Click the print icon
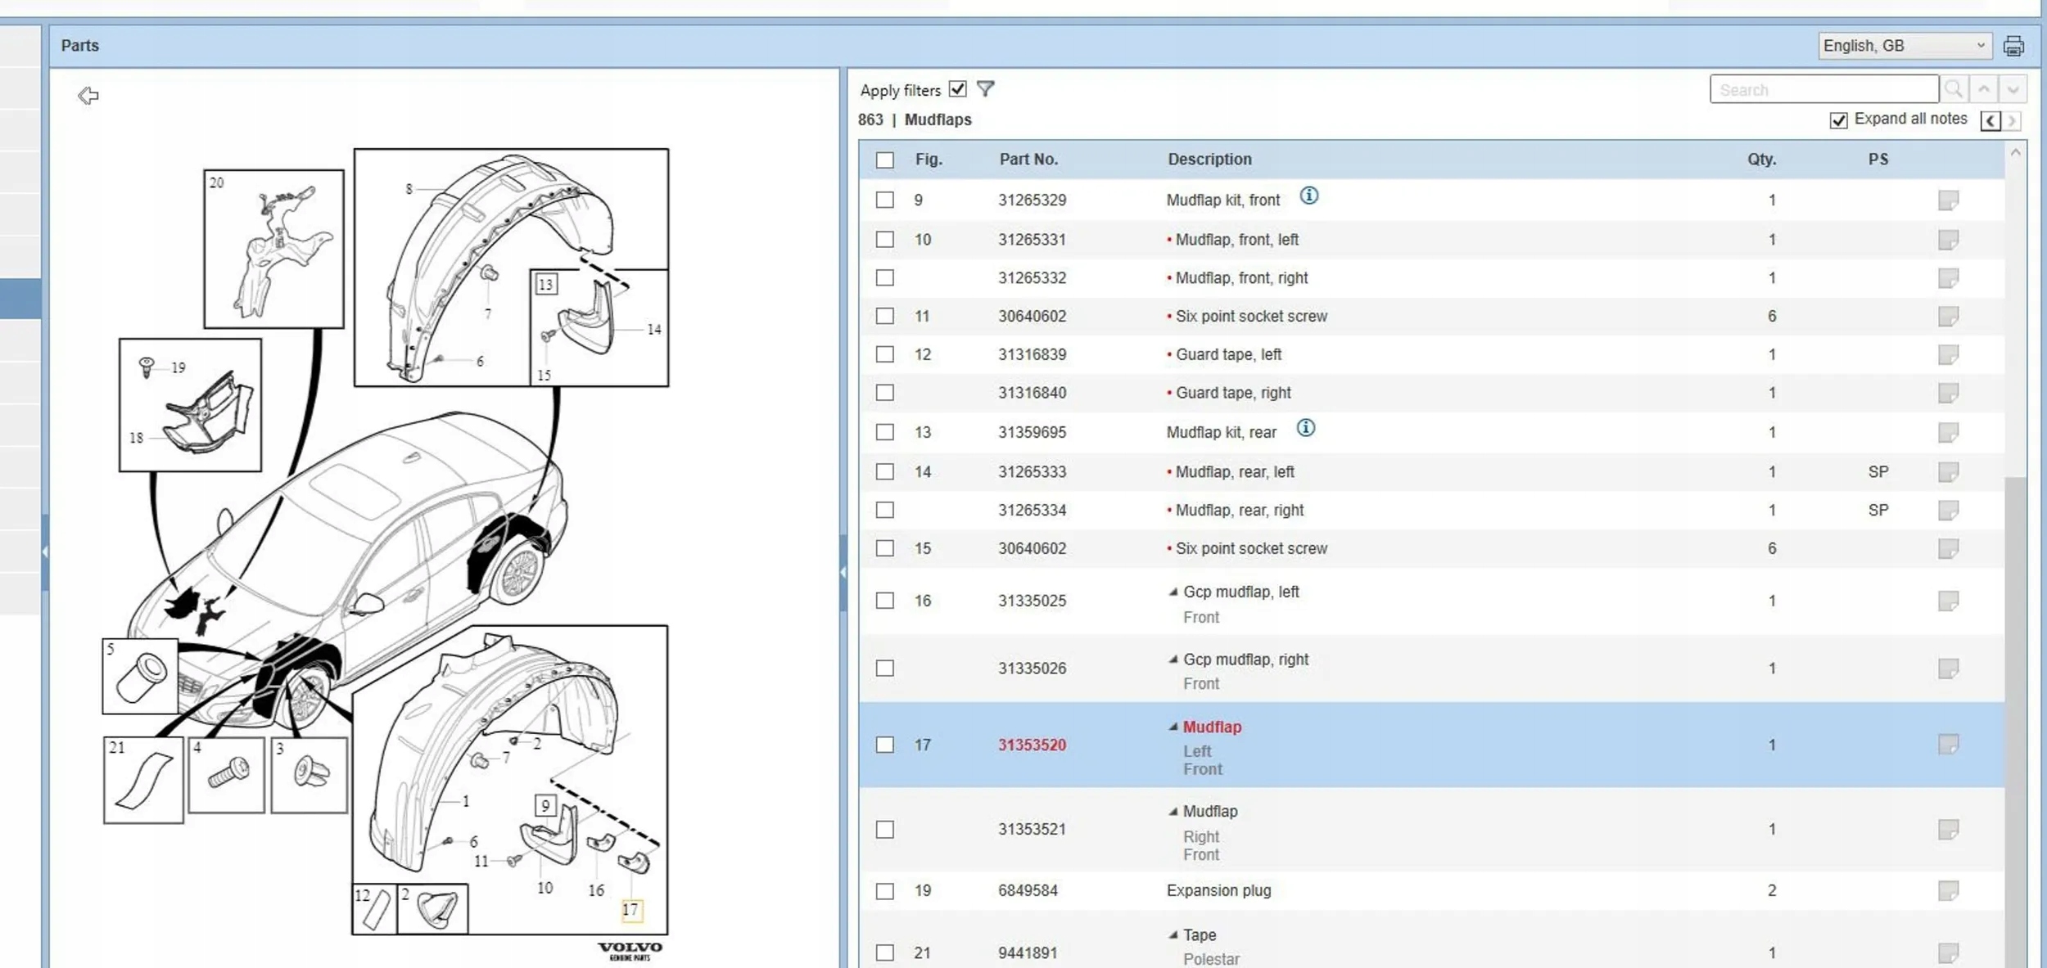The height and width of the screenshot is (968, 2047). click(2013, 46)
